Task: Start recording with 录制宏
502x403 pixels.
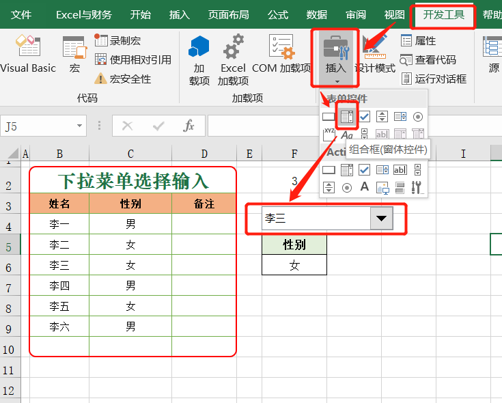Action: pos(117,41)
